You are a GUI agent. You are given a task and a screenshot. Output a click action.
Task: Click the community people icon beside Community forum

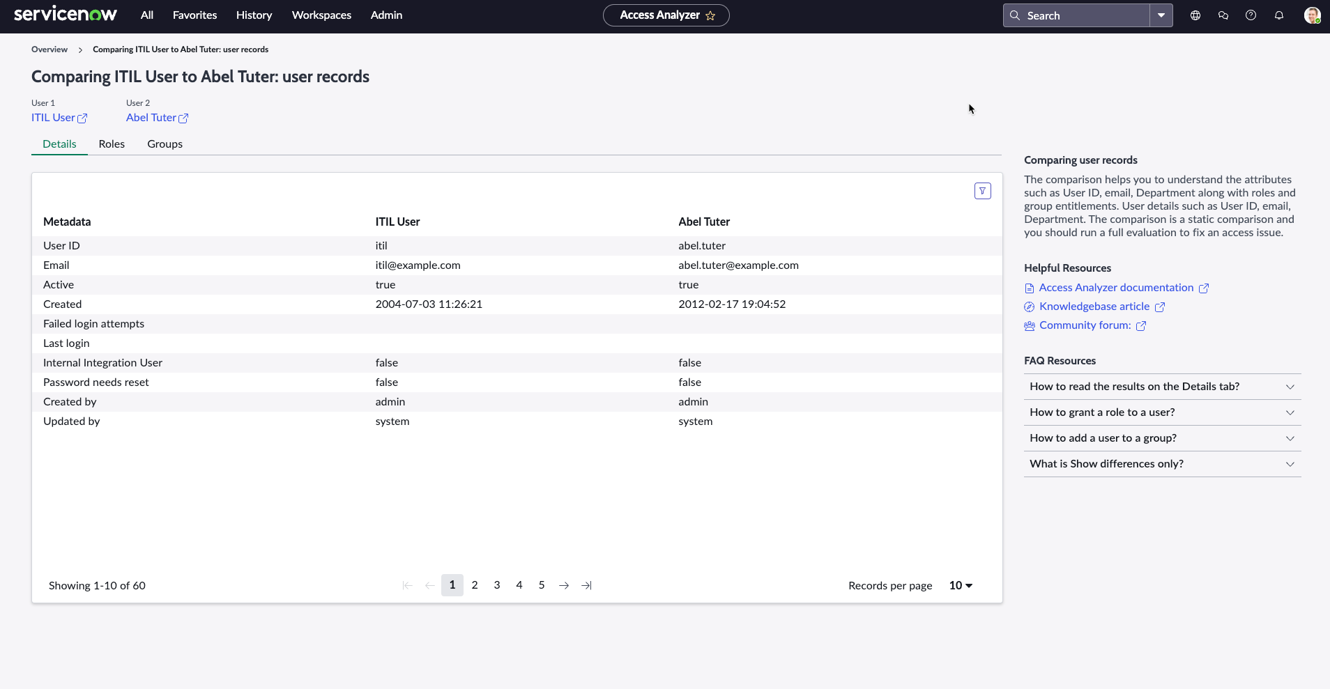[x=1030, y=326]
